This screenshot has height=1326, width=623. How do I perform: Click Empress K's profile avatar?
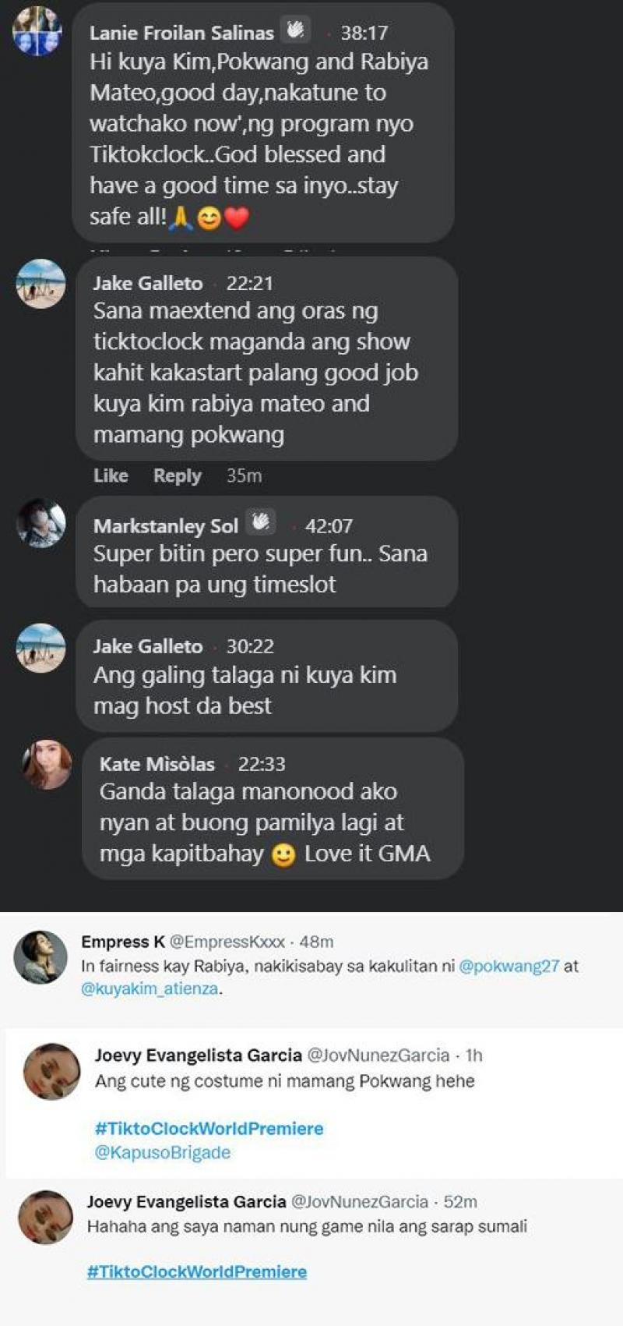[40, 956]
